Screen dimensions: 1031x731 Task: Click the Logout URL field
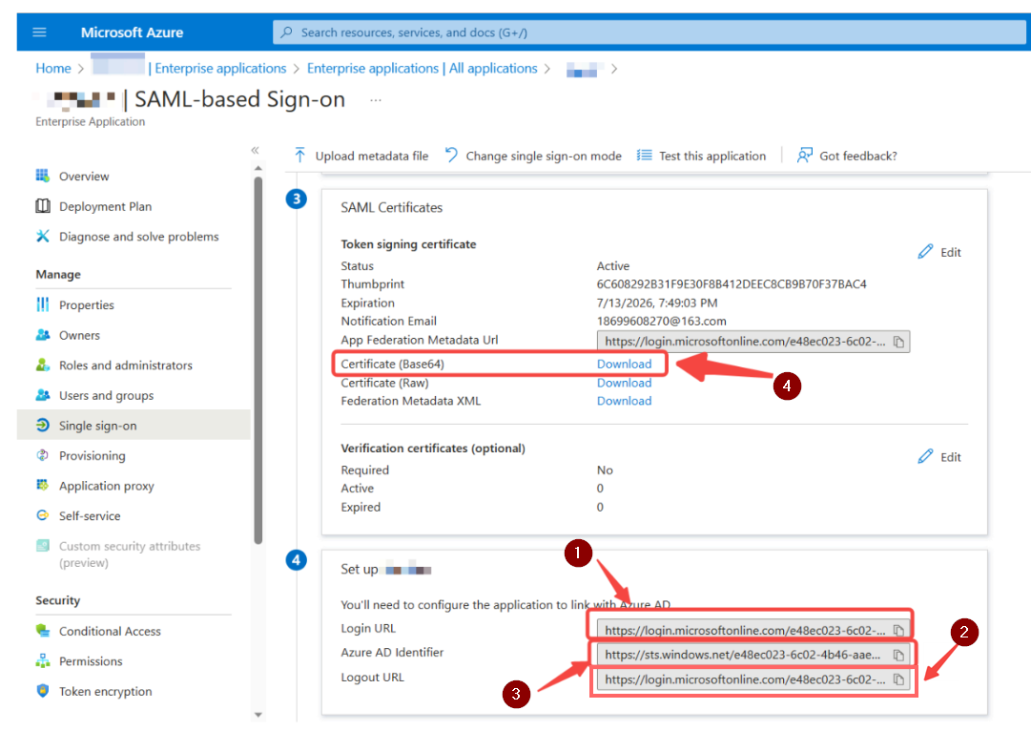click(x=753, y=679)
